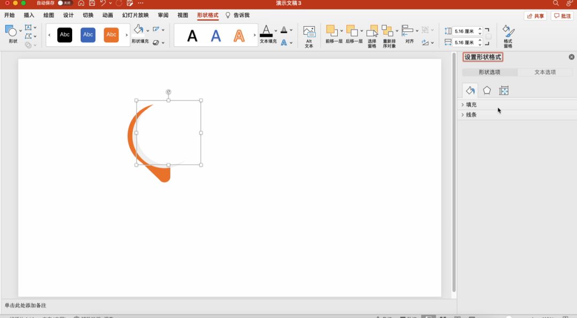Switch to 幻灯片放映 tab

(x=135, y=15)
